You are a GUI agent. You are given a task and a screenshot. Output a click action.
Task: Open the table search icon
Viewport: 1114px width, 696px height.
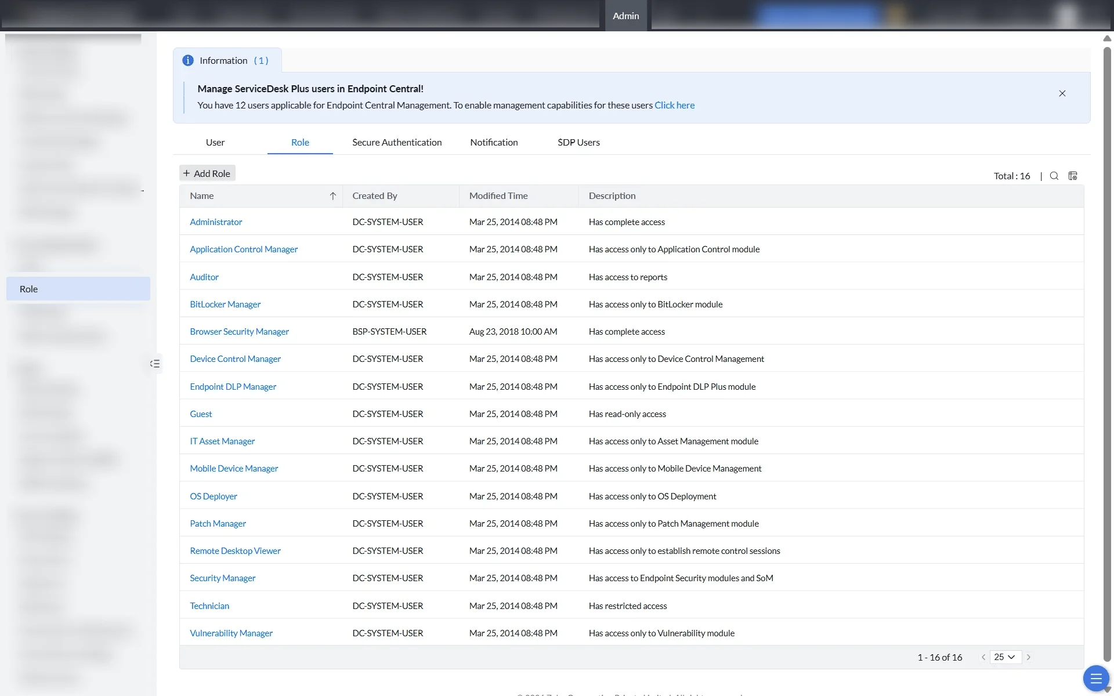tap(1054, 176)
